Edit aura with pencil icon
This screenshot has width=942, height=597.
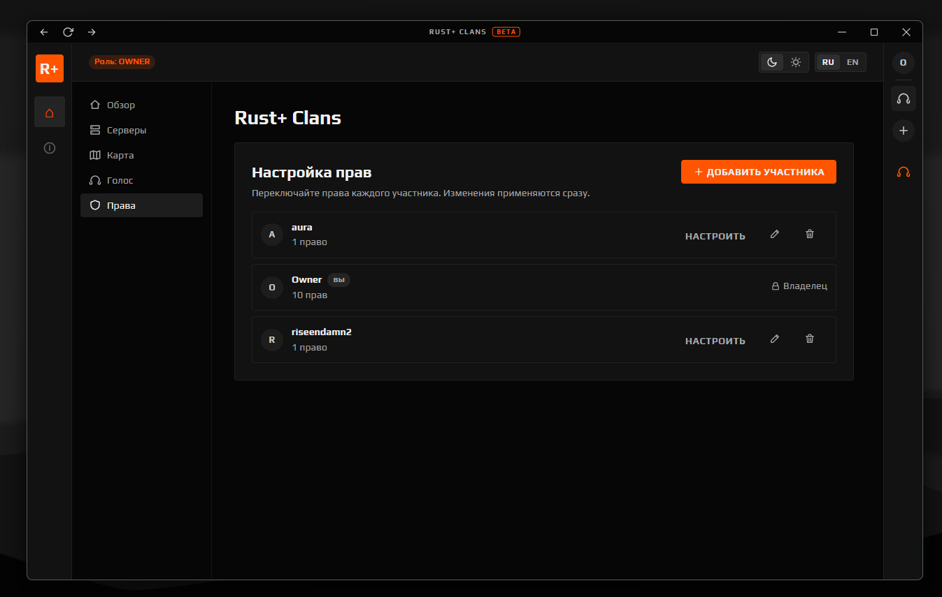[x=774, y=235]
